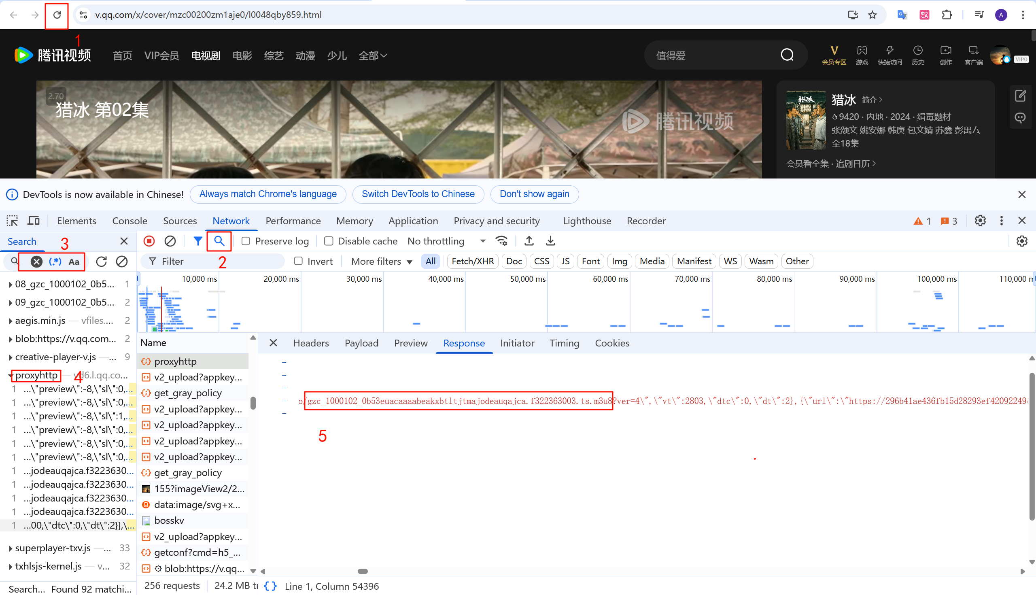Switch to the Console tab
The image size is (1036, 595).
tap(129, 221)
